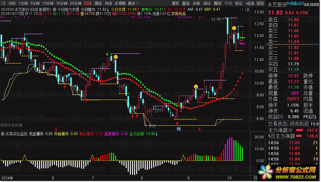
Task: Toggle the side panel layout icon
Action: (x=247, y=9)
